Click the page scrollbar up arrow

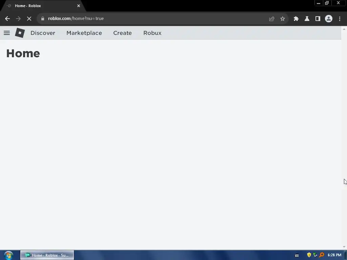pos(344,29)
